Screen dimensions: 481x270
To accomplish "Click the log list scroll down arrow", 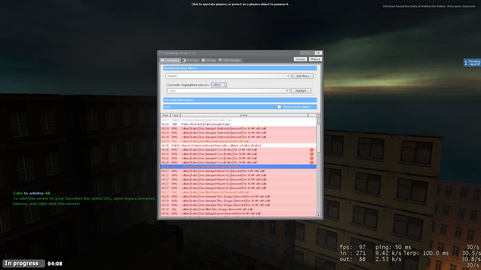I will coord(318,215).
